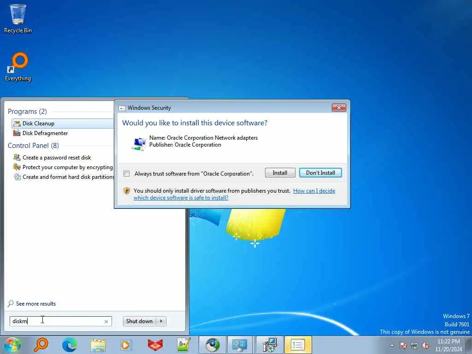Open Action Center flag tray icon

pyautogui.click(x=403, y=346)
